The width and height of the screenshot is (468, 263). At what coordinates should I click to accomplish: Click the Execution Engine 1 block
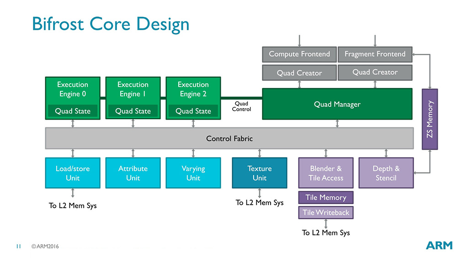click(133, 98)
